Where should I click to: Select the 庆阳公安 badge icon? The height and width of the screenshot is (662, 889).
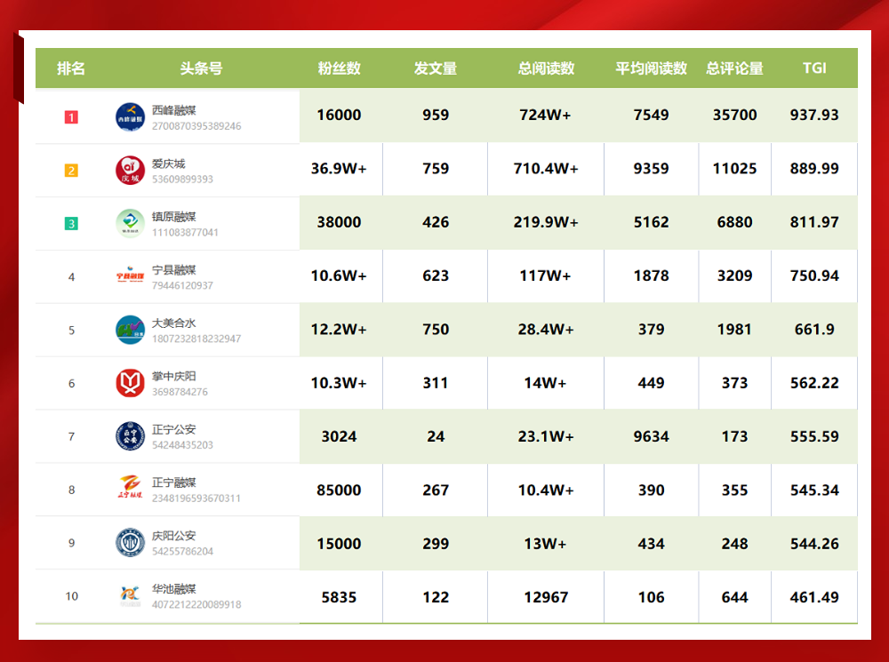click(x=130, y=543)
